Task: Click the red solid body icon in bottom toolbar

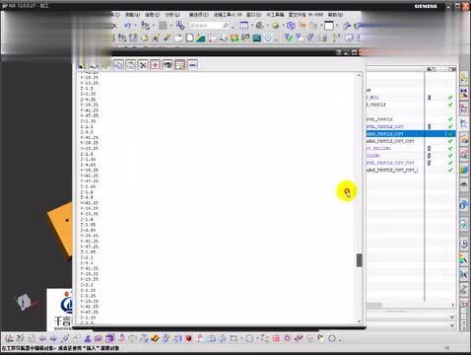Action: coord(188,338)
